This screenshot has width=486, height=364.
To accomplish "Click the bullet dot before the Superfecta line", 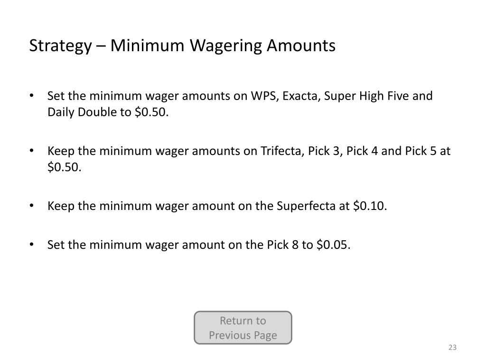I will tap(31, 206).
